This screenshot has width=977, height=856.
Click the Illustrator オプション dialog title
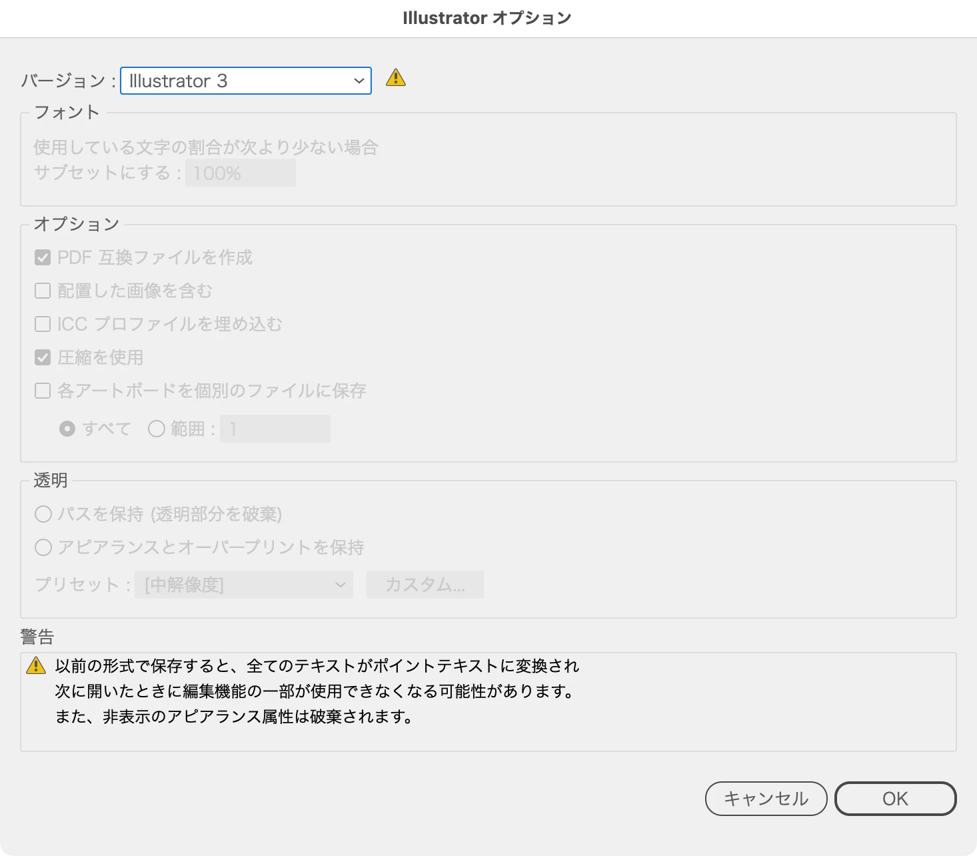pyautogui.click(x=488, y=18)
